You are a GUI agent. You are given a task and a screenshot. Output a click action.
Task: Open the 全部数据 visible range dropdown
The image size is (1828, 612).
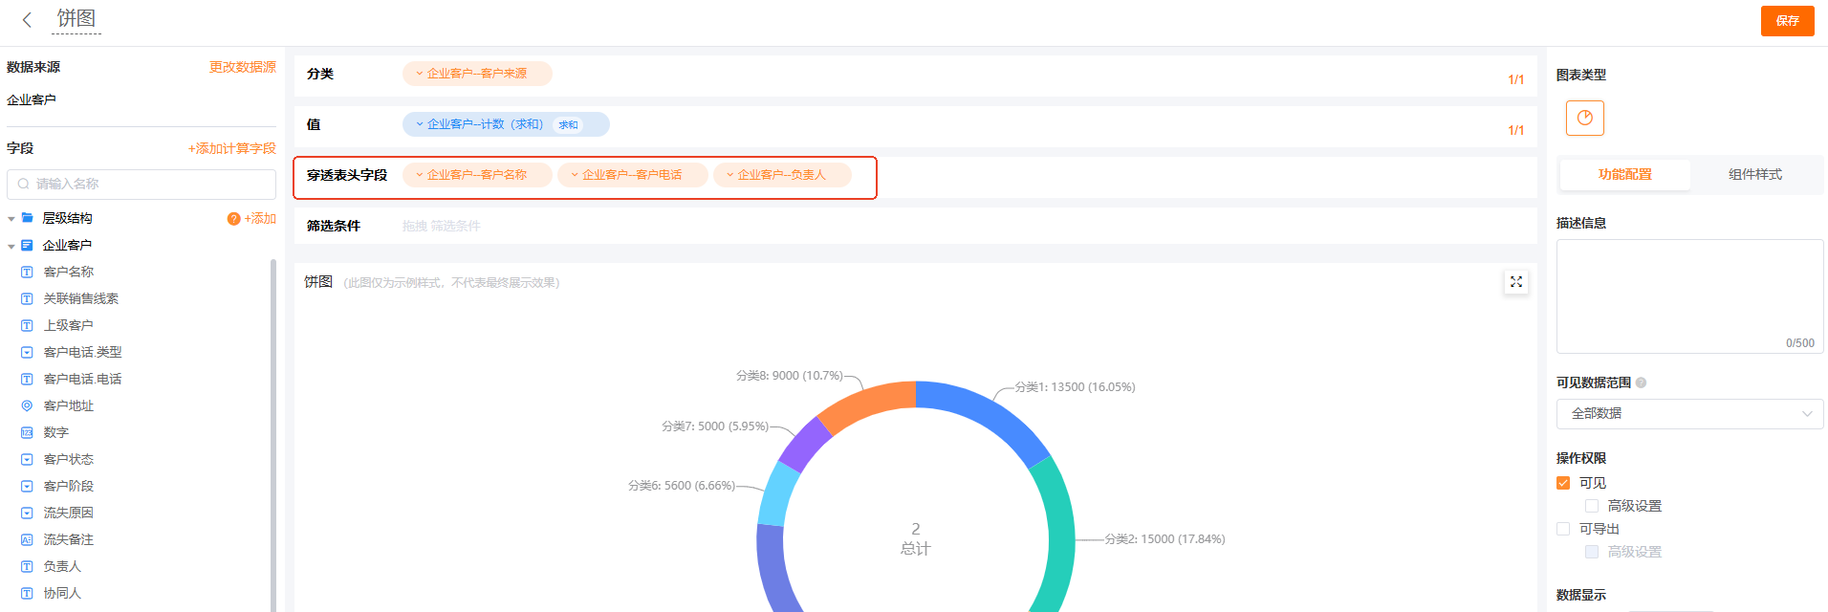pos(1689,414)
